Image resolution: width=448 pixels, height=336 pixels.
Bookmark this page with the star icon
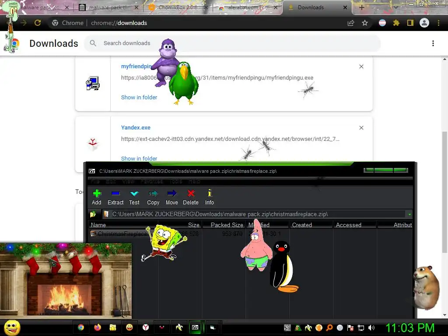coord(364,23)
